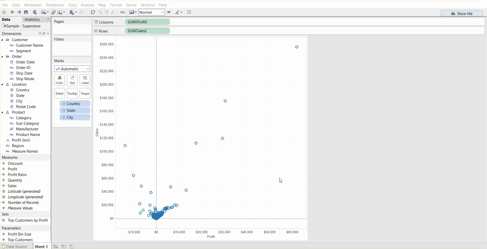
Task: Open the Help menu
Action: [x=163, y=5]
